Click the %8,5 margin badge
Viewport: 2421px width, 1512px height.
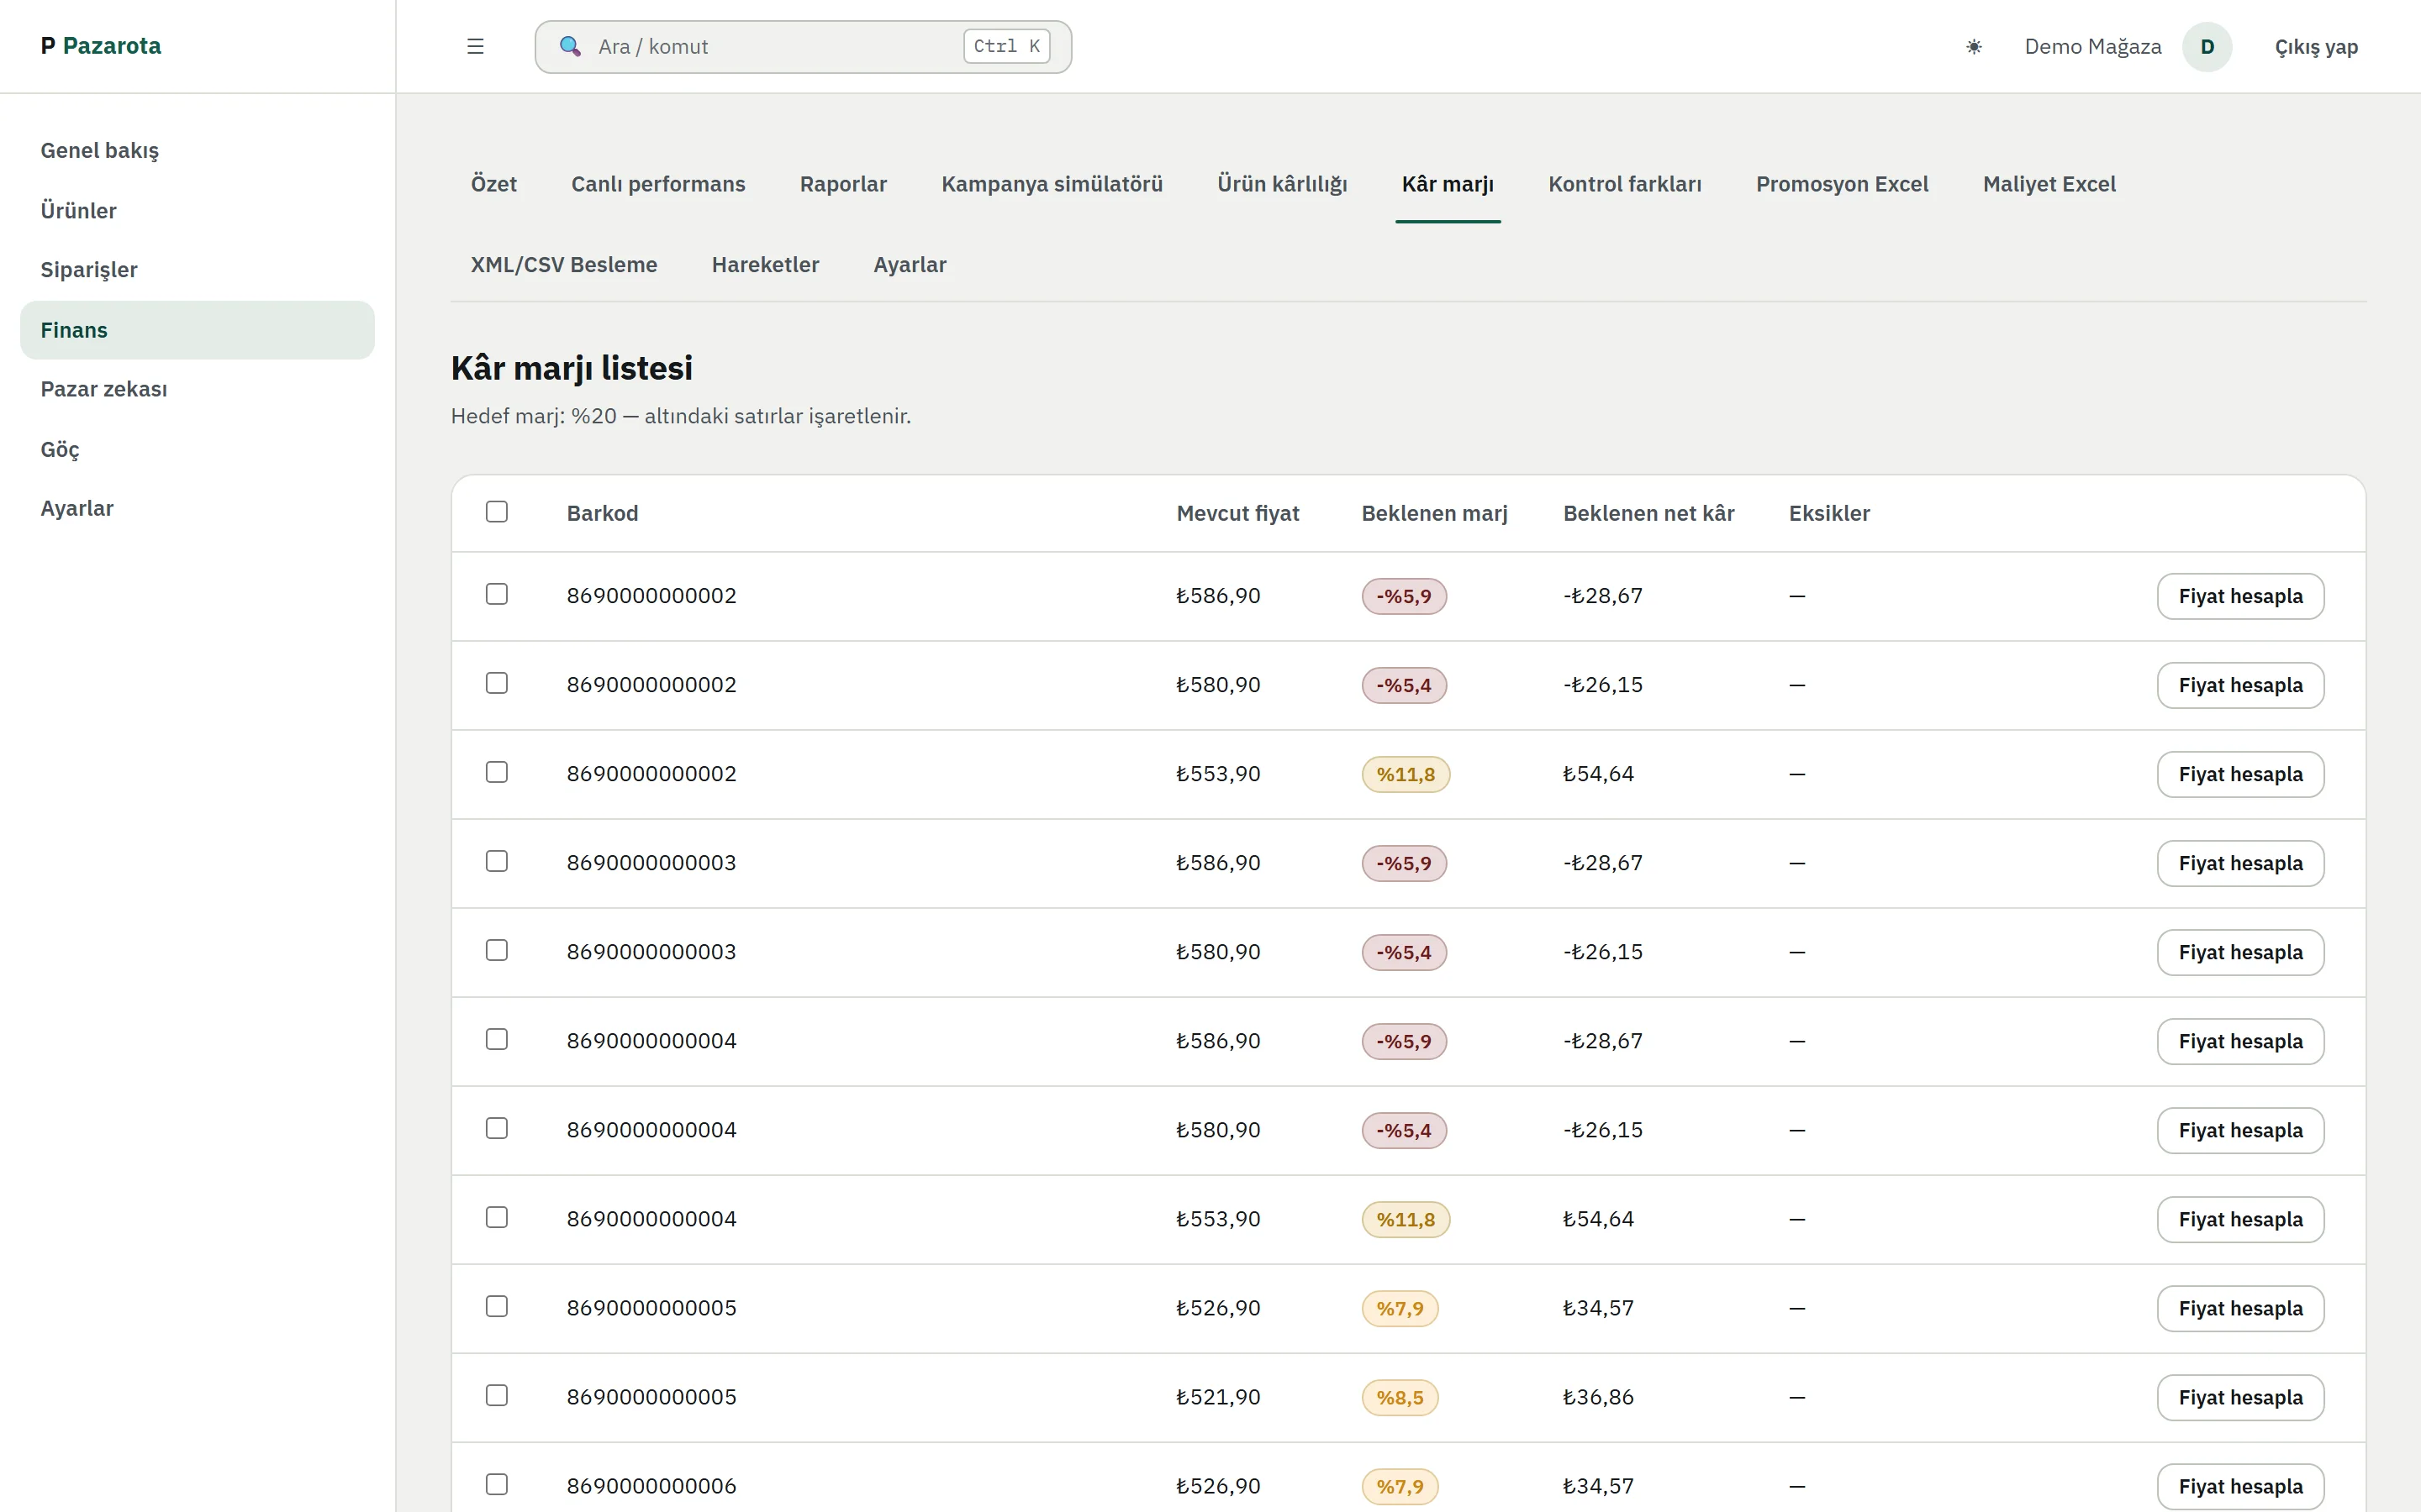tap(1400, 1397)
